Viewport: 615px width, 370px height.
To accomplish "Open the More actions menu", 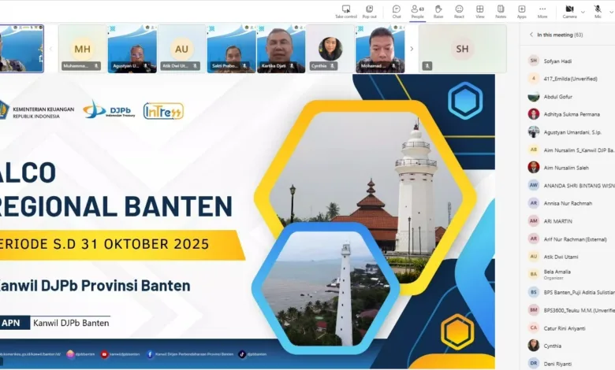I will click(x=542, y=10).
